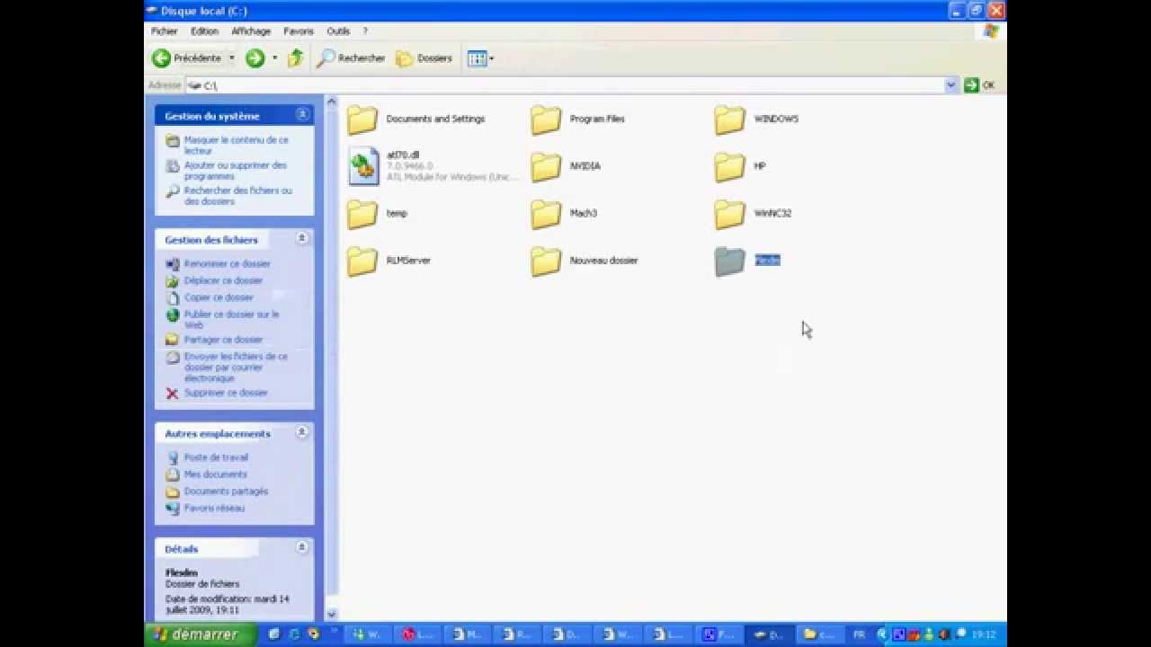The width and height of the screenshot is (1151, 647).
Task: Go up one folder level icon
Action: [295, 58]
